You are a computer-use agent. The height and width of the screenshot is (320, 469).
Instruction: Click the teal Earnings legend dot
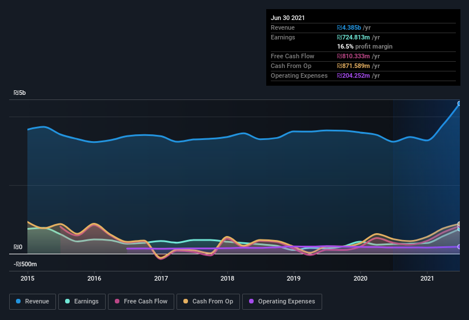[67, 301]
